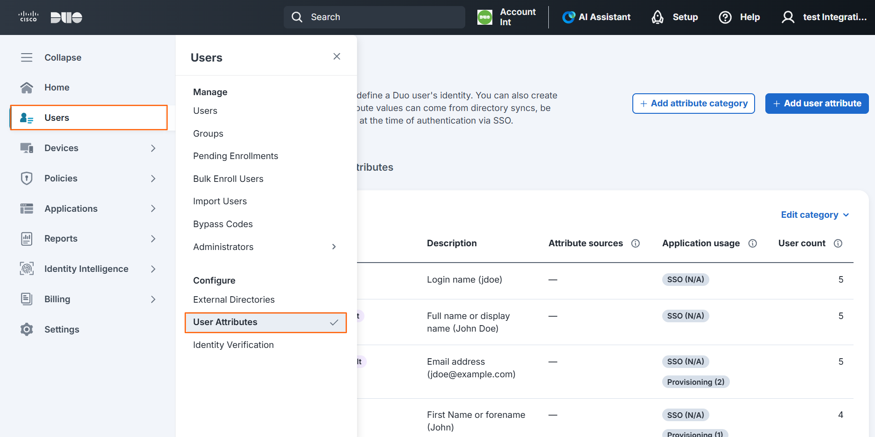Image resolution: width=875 pixels, height=437 pixels.
Task: Select User Attributes menu item
Action: point(266,322)
